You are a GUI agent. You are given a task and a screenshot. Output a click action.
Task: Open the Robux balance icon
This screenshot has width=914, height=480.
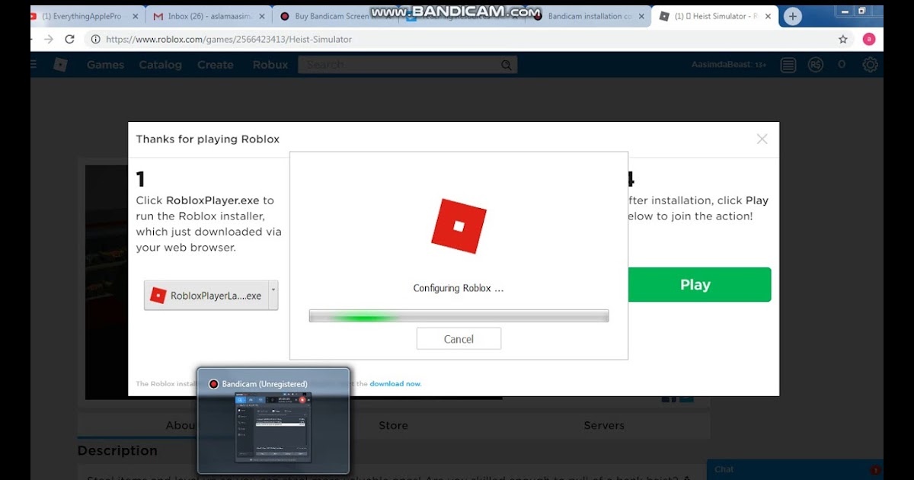tap(817, 66)
